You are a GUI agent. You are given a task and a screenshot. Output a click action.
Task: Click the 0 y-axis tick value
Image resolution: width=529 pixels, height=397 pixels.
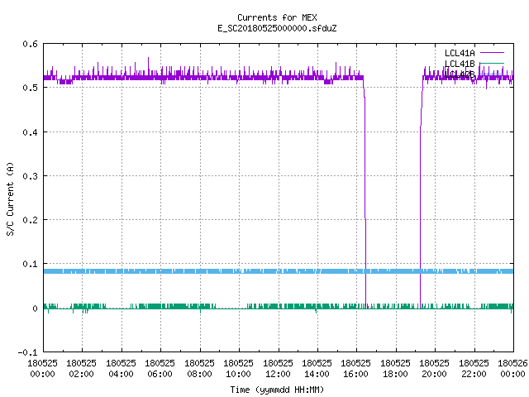click(35, 309)
